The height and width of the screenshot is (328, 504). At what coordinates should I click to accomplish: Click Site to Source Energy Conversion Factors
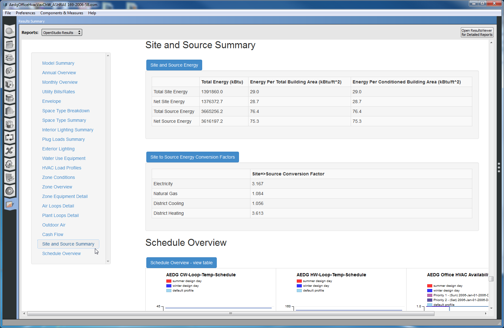(x=193, y=157)
